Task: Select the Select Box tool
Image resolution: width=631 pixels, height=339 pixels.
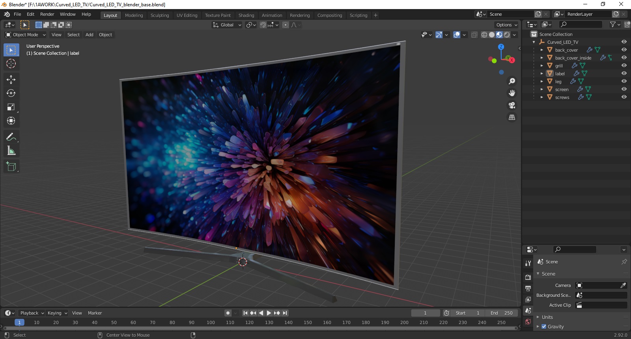Action: coord(11,50)
